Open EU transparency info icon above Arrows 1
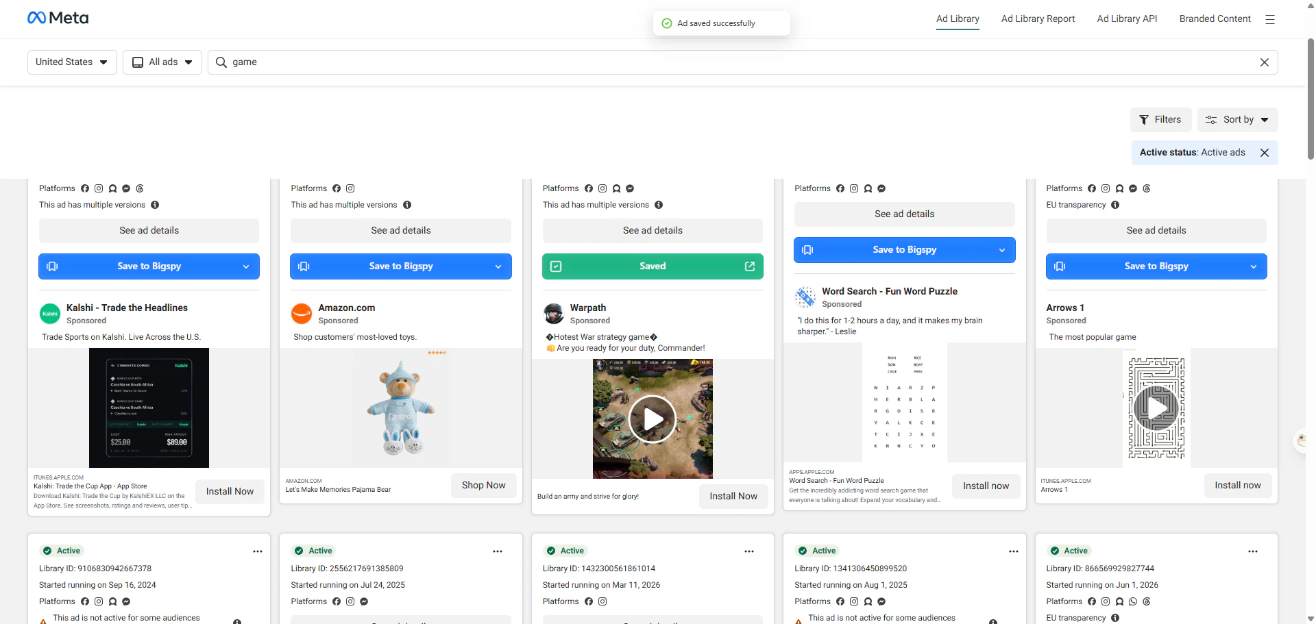Screen dimensions: 1316x624 [x=1115, y=205]
